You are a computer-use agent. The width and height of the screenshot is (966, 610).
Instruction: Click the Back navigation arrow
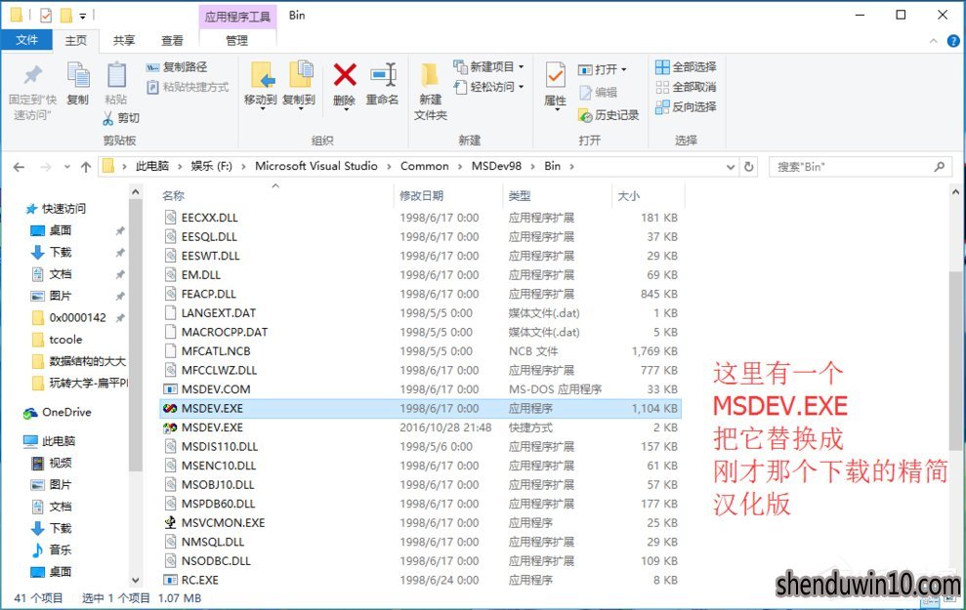20,167
